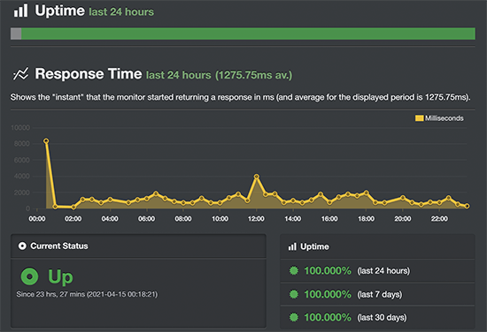
Task: Select the 8000ms peak data point
Action: coord(46,141)
